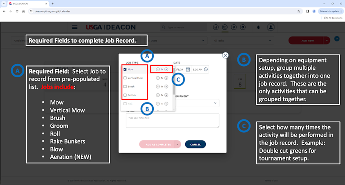The height and width of the screenshot is (185, 345).
Task: Open the reports chart icon
Action: [216, 27]
